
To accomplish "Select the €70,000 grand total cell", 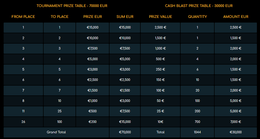I will click(125, 132).
